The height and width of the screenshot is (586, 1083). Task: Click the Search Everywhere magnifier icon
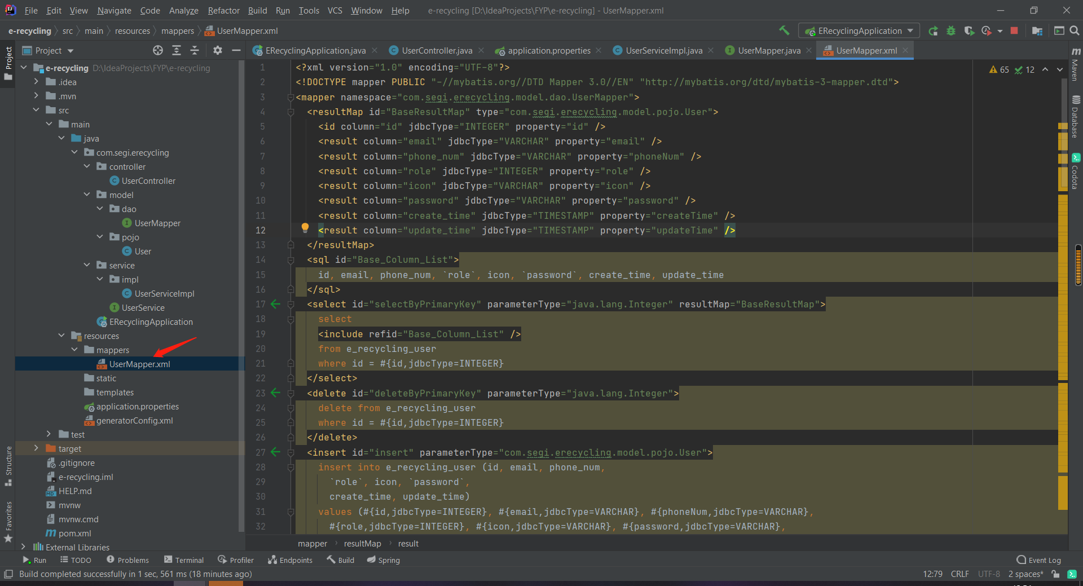[x=1075, y=31]
